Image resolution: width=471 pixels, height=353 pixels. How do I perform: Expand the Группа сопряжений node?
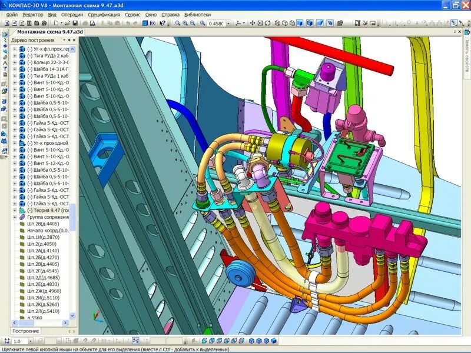click(x=14, y=217)
